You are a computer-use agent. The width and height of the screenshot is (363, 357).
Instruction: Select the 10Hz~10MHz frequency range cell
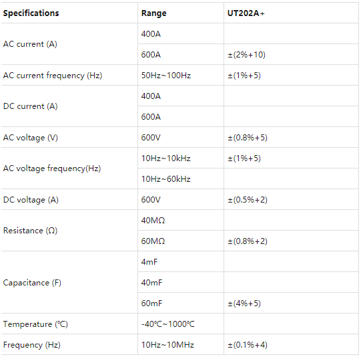(x=167, y=345)
